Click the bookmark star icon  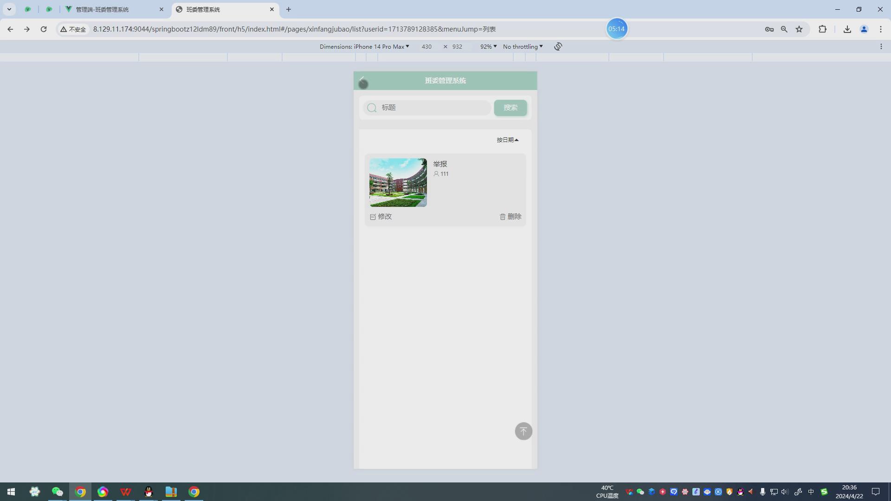pos(799,29)
